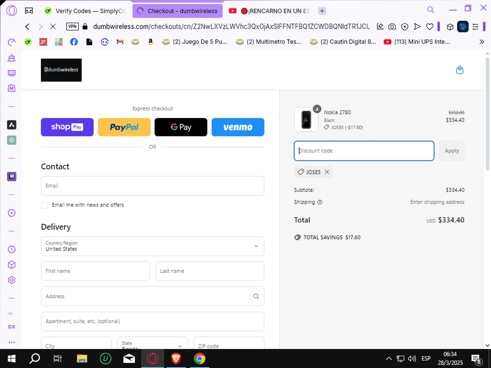Click the address bar URL field

point(231,26)
